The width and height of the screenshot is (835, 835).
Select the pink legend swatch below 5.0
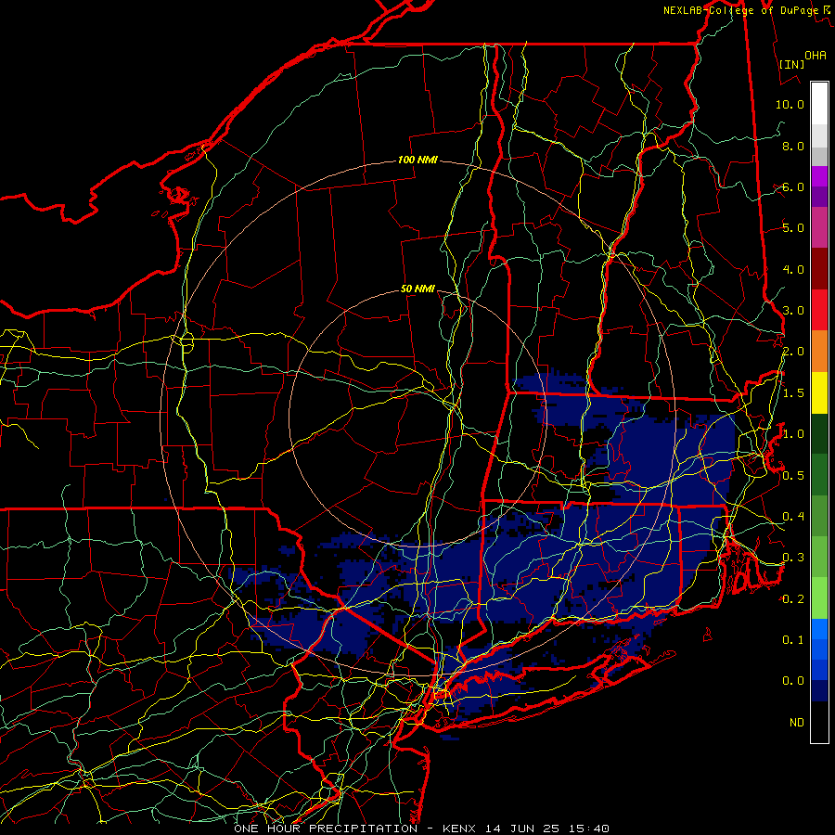[x=819, y=228]
